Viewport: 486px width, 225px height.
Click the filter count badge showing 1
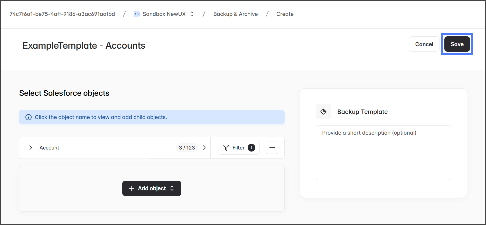click(251, 148)
